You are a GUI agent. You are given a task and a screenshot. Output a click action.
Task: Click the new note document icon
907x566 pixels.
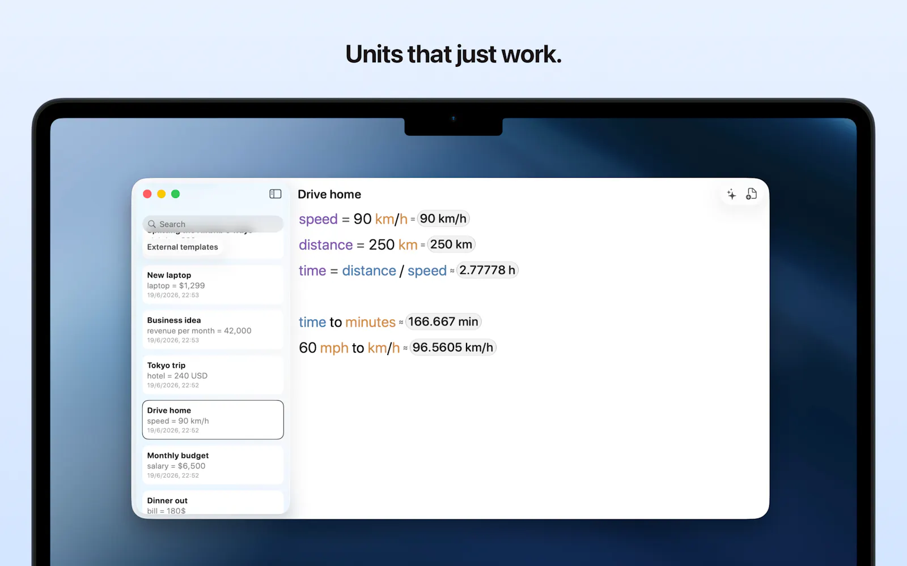point(751,194)
